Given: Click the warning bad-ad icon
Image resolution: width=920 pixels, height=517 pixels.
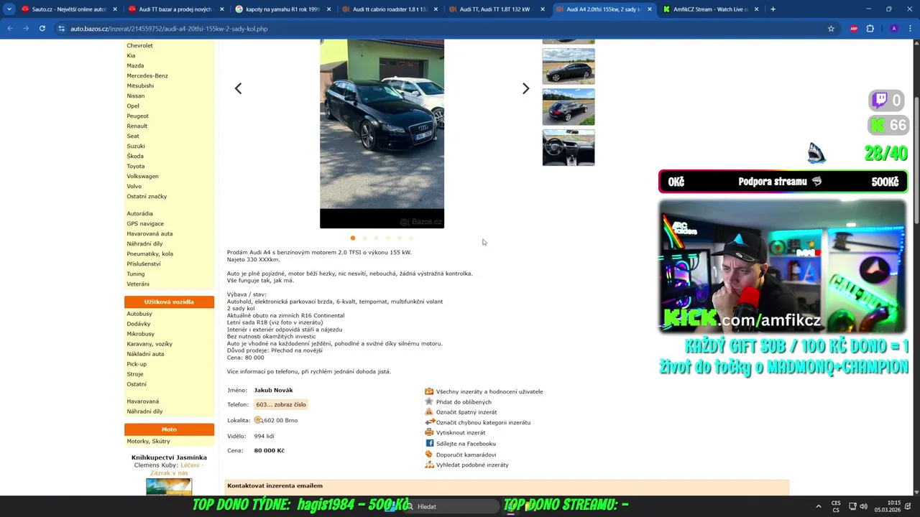Looking at the screenshot, I should coord(429,411).
